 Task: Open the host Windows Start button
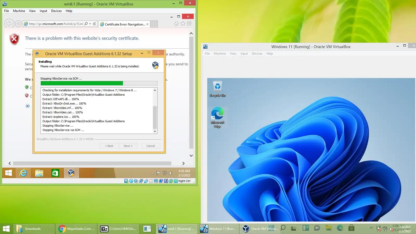tap(6, 229)
